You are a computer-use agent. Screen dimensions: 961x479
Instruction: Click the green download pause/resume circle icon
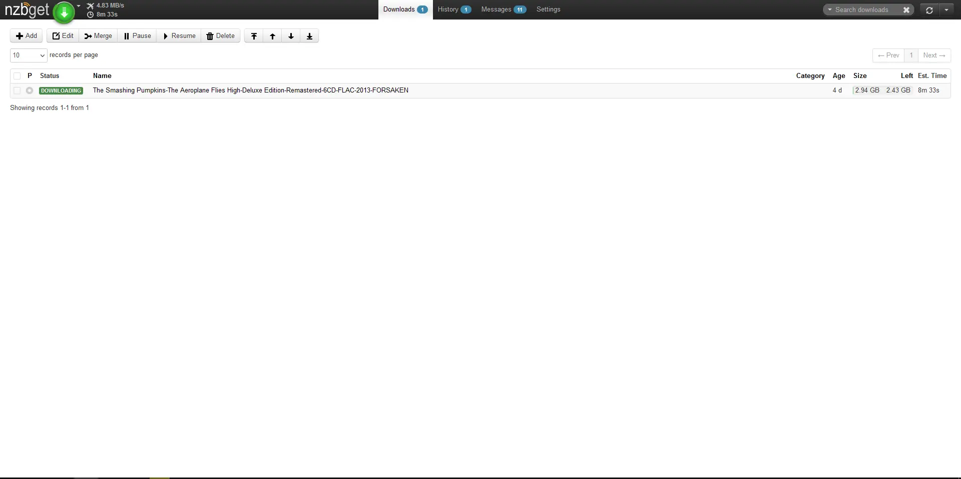[64, 12]
